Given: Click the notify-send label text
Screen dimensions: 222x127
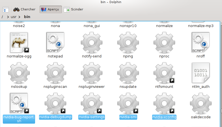Looking at the screenshot, I should (92, 56).
